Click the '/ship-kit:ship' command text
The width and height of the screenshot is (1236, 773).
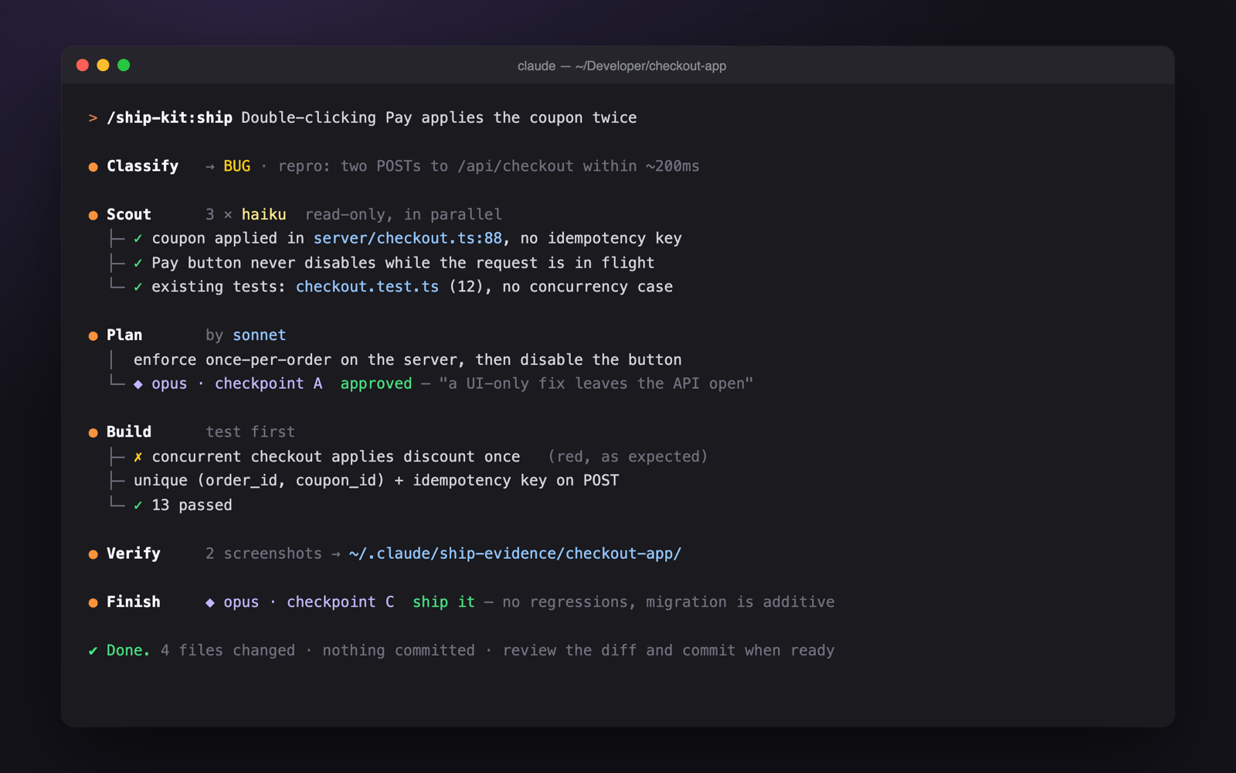(169, 117)
